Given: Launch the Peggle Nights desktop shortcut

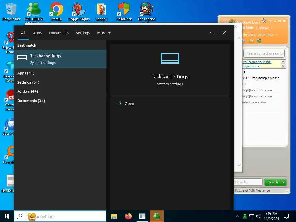Looking at the screenshot, I should click(79, 12).
